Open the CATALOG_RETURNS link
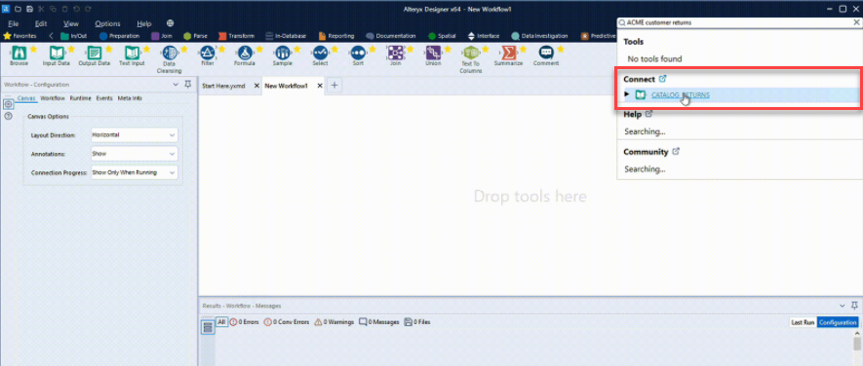This screenshot has width=863, height=366. pos(681,95)
